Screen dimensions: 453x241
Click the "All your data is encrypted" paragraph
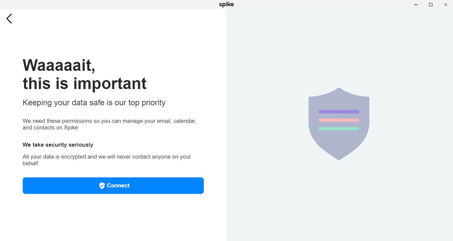coord(107,160)
